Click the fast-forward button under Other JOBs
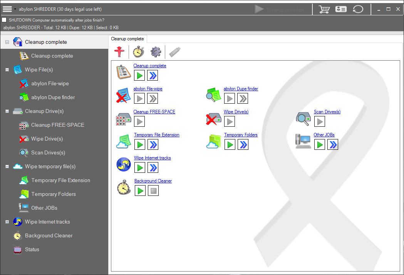 [x=333, y=144]
